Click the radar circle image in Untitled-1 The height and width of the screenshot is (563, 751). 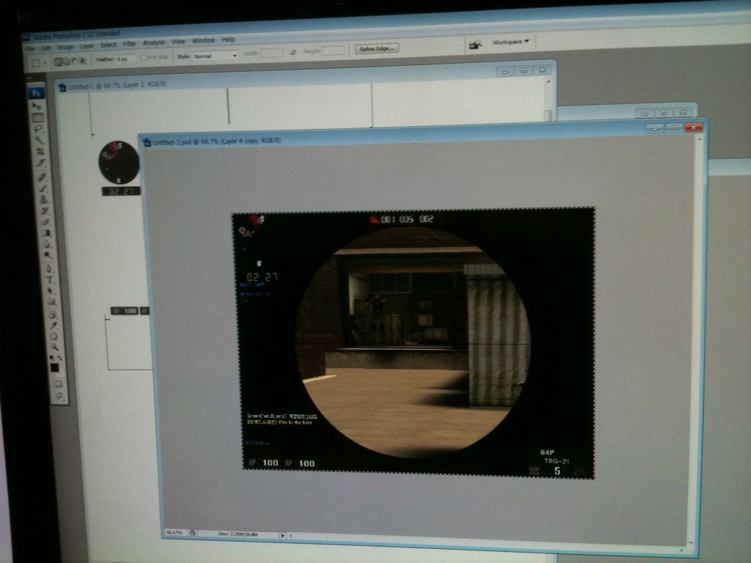pyautogui.click(x=119, y=162)
